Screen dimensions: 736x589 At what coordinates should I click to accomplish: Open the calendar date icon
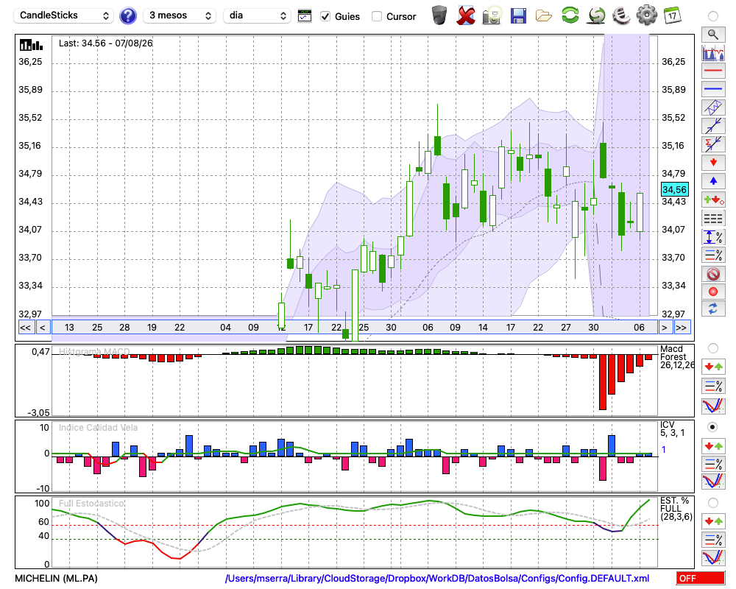672,15
